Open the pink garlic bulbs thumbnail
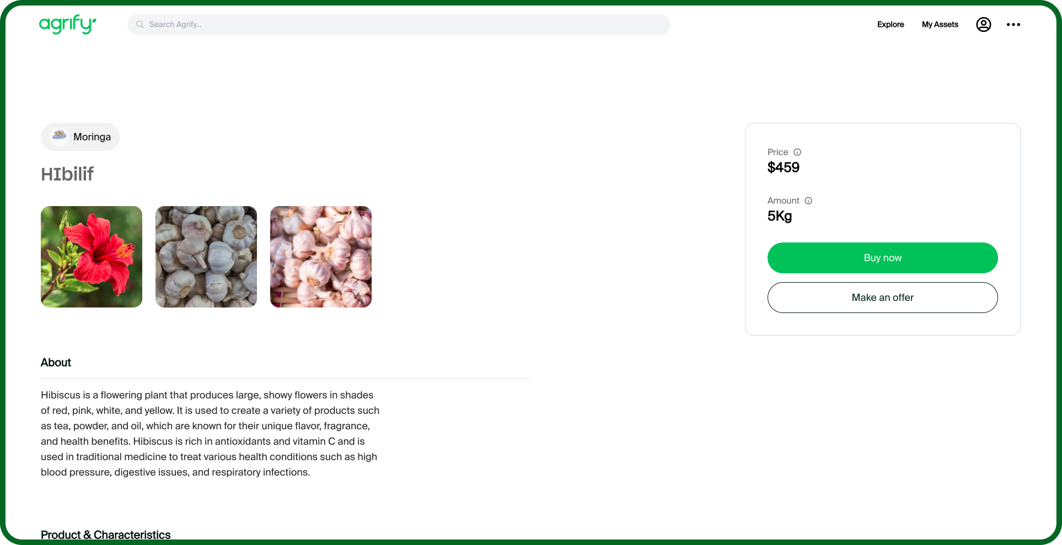The height and width of the screenshot is (545, 1062). 321,257
